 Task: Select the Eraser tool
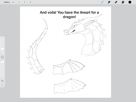(116, 2)
